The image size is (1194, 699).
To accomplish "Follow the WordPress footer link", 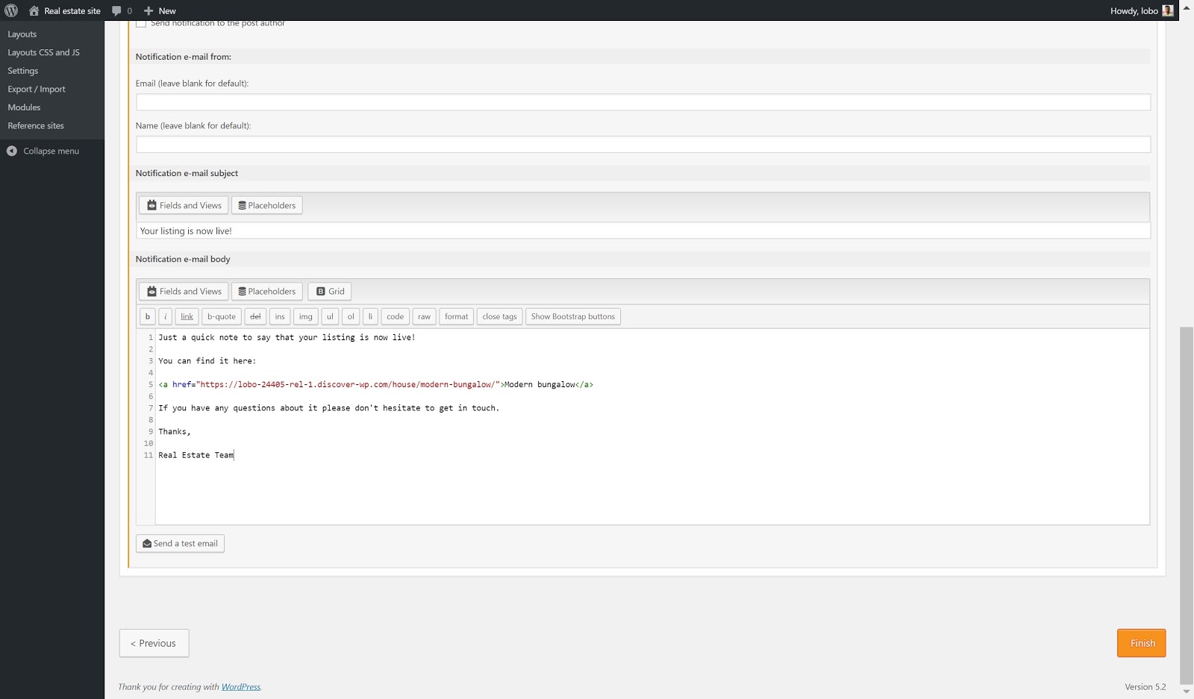I will point(240,686).
